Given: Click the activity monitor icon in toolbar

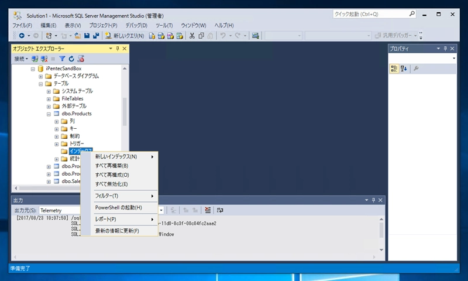Looking at the screenshot, I should (x=255, y=36).
